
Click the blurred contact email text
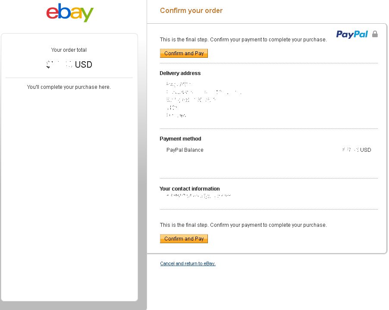point(199,196)
